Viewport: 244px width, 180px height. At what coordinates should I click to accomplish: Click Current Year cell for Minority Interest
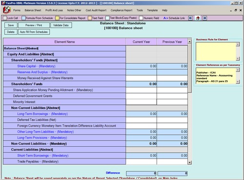pos(141,102)
